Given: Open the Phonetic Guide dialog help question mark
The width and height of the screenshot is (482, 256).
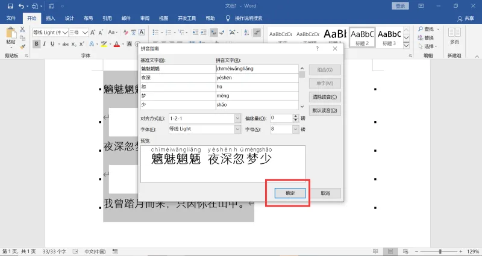Looking at the screenshot, I should click(x=318, y=49).
